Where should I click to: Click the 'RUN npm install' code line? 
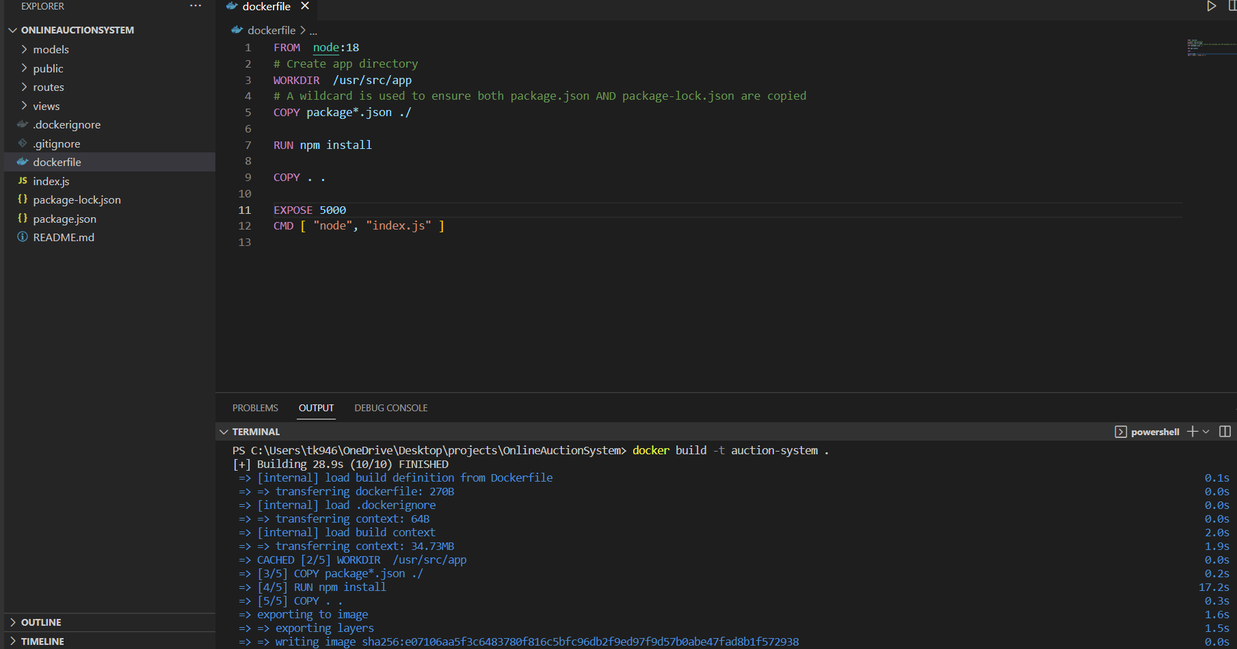pyautogui.click(x=323, y=145)
